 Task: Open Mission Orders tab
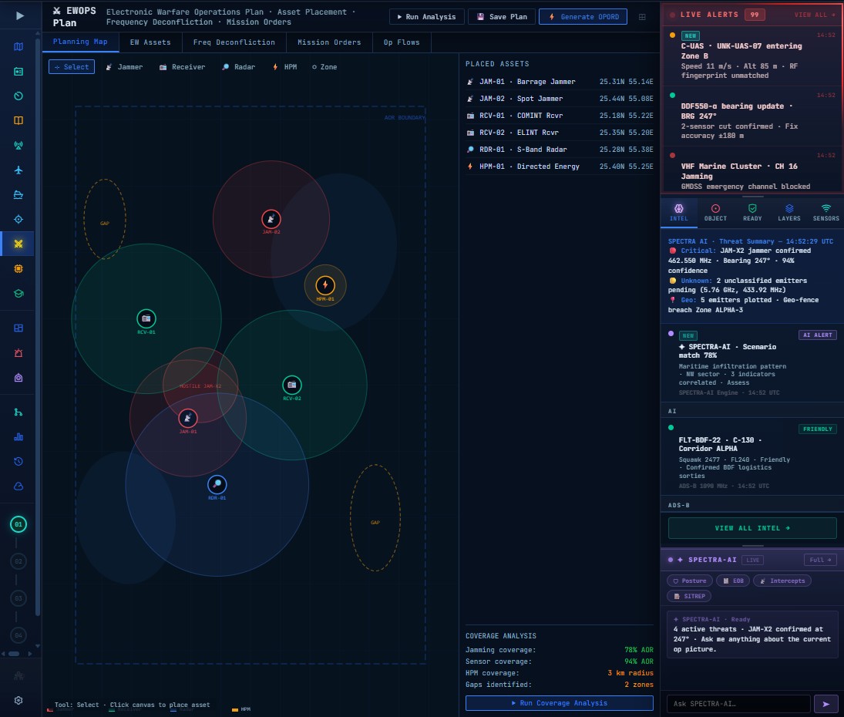pyautogui.click(x=329, y=42)
